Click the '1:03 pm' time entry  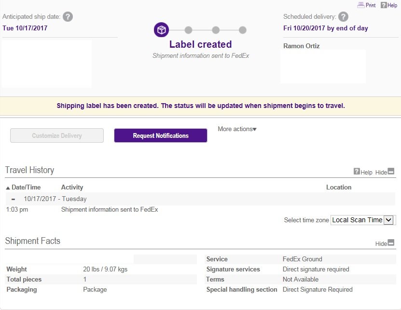17,210
